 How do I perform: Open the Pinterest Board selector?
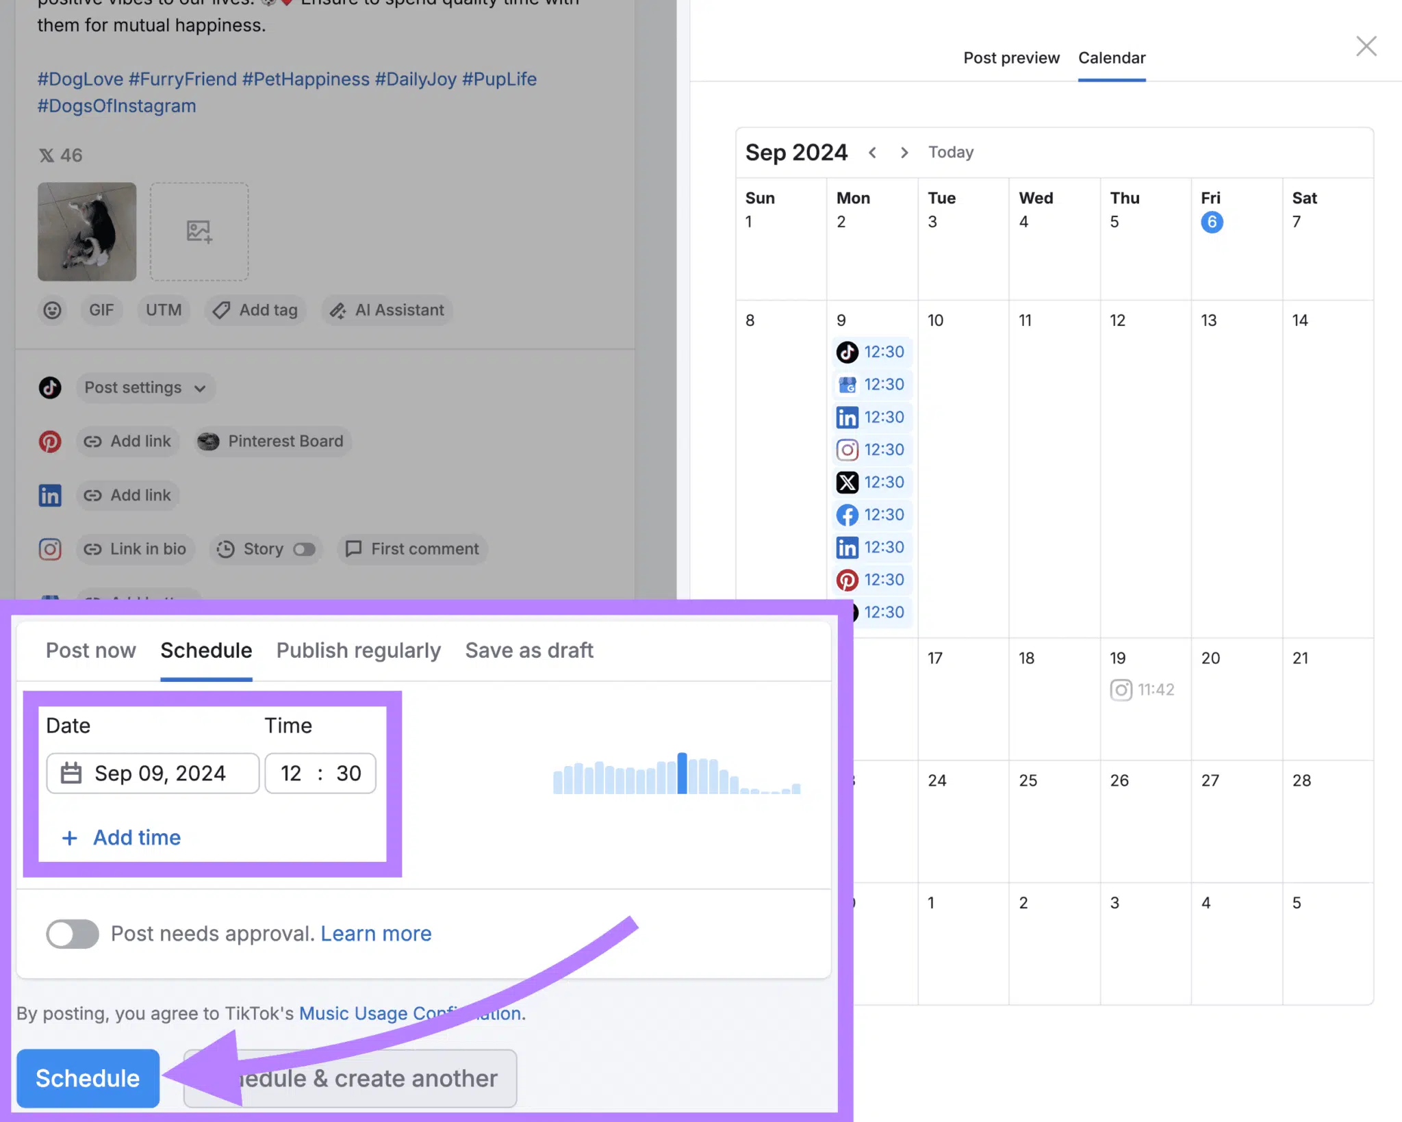(x=272, y=442)
